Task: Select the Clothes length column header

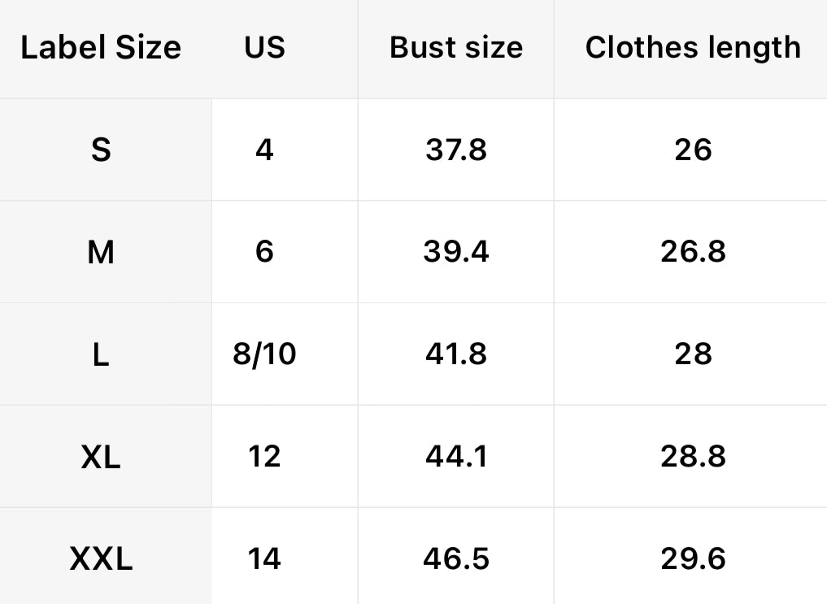Action: [692, 48]
